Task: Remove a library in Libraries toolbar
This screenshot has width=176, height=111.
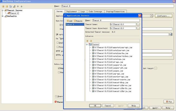Action: tap(91, 41)
